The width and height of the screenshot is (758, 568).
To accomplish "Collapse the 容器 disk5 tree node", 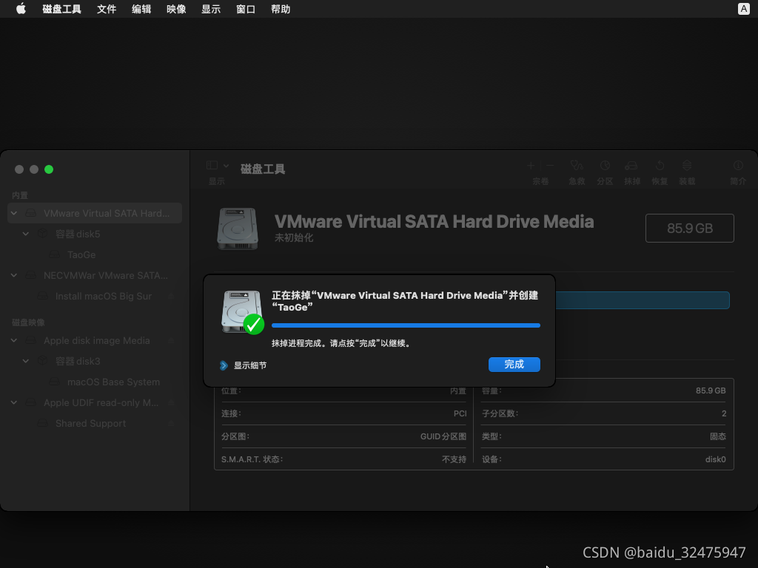I will click(26, 234).
